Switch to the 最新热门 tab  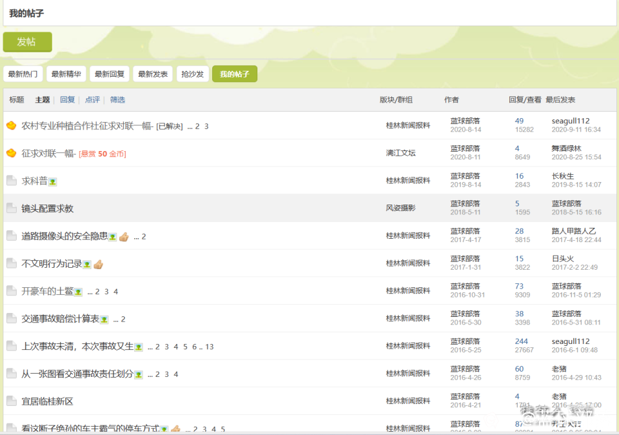23,74
